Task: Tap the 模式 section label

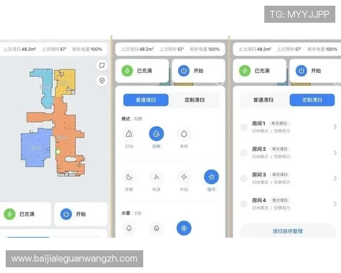Action: tap(126, 119)
